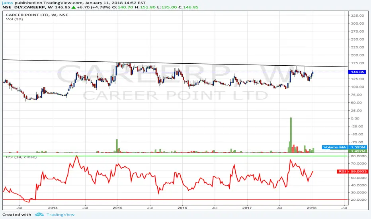The width and height of the screenshot is (371, 219).
Task: Click the 146.85 current price label
Action: [x=357, y=72]
